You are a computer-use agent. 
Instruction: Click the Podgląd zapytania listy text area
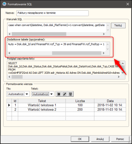[64, 68]
